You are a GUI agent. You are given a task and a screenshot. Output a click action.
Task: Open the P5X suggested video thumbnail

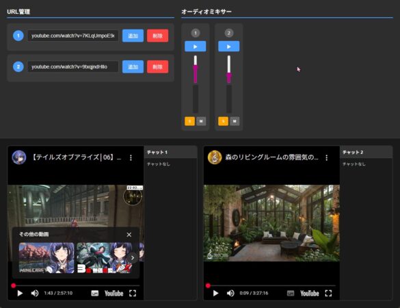click(105, 258)
